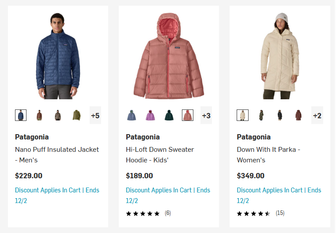Pick the burgundy Down With It Parka swatch
Screen dimensions: 336x233
pyautogui.click(x=298, y=116)
